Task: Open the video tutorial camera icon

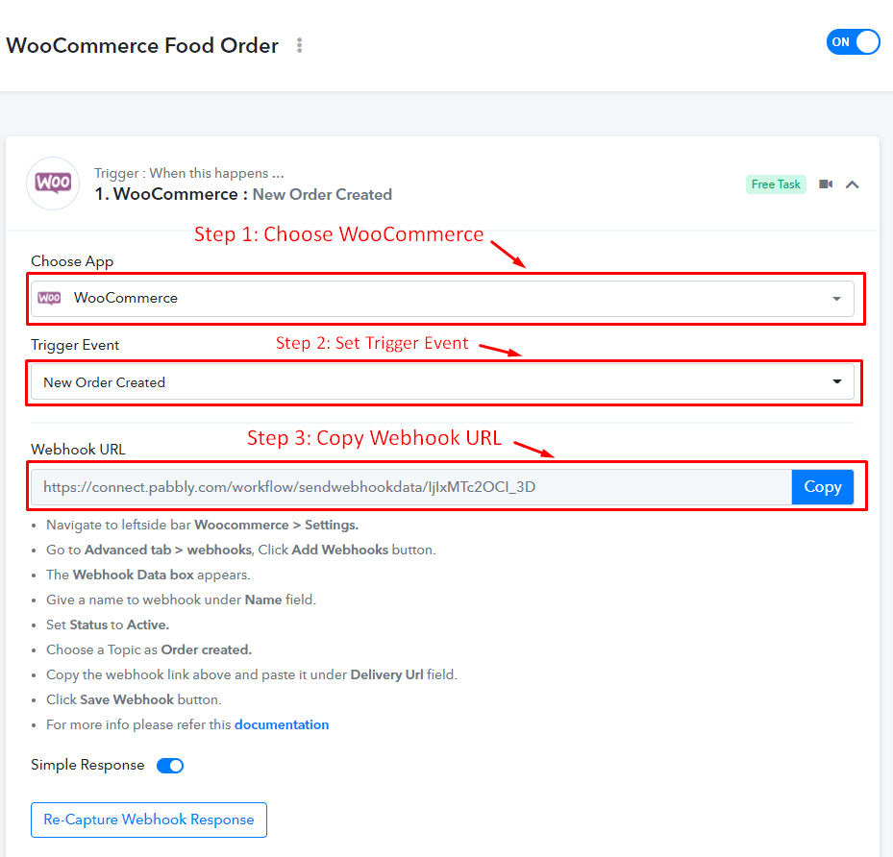Action: point(825,184)
